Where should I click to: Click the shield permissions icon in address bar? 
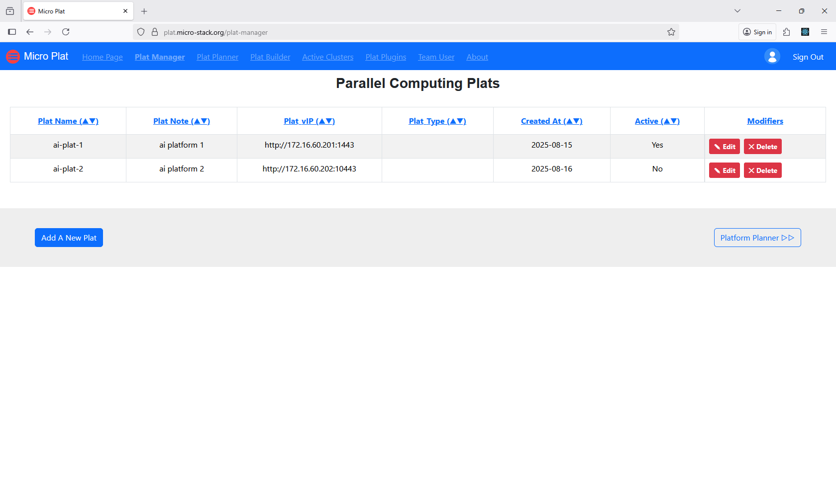141,32
